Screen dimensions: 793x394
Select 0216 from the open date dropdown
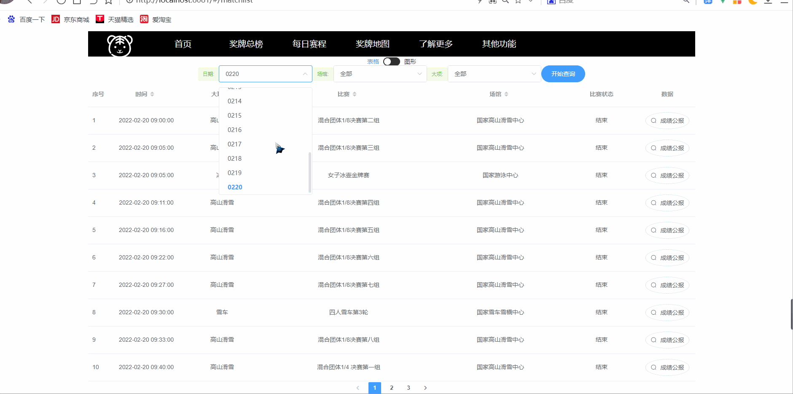point(234,130)
